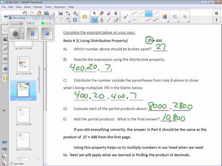Expand the record button options arrow
222x166 pixels.
click(23, 33)
